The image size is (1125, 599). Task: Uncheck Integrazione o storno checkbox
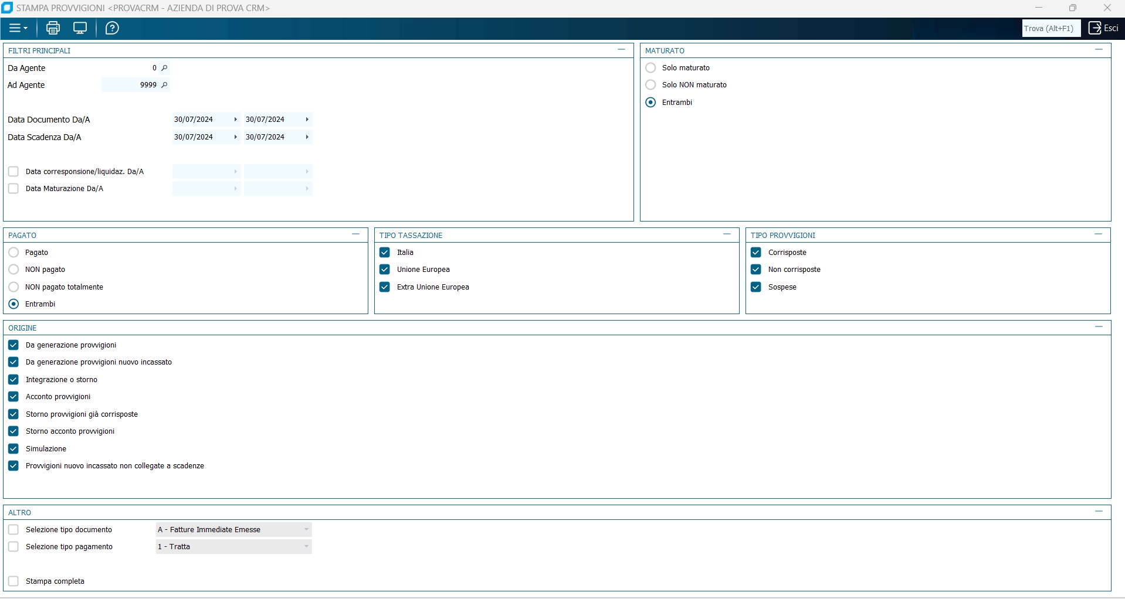coord(13,380)
